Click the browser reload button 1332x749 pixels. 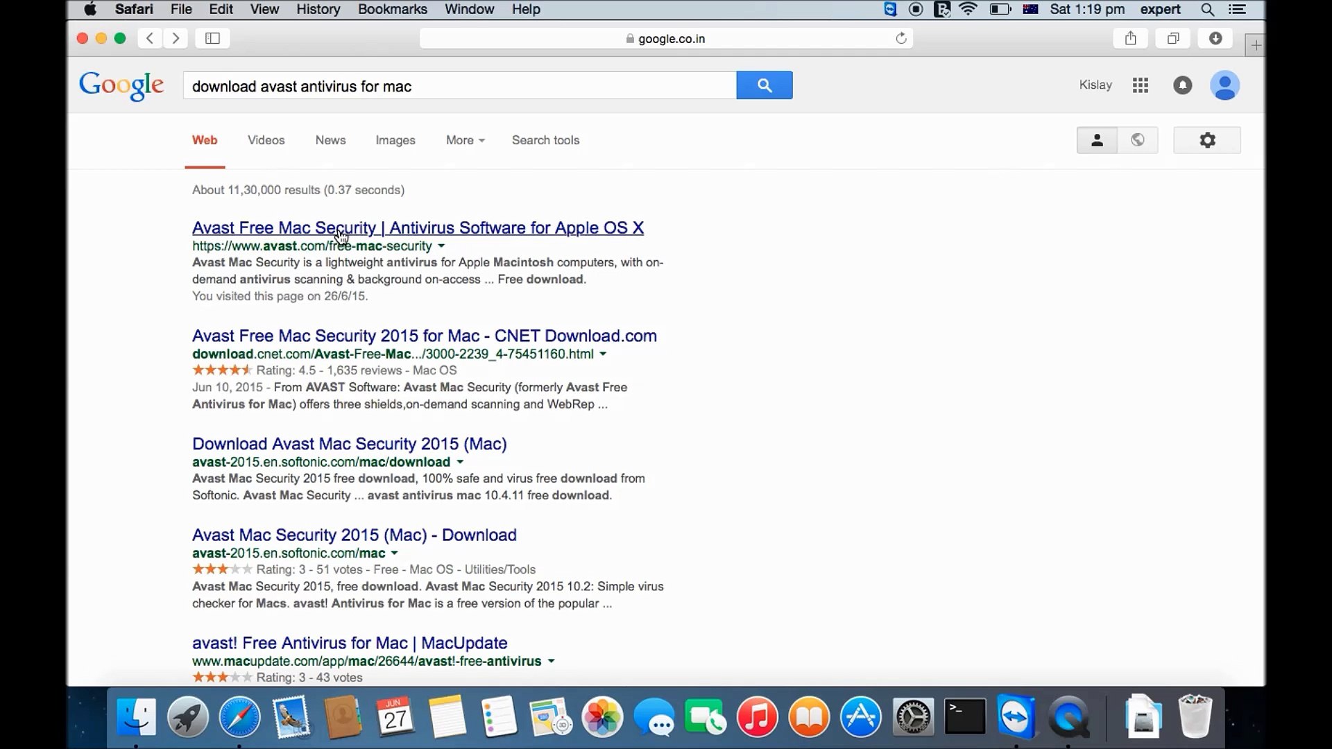pyautogui.click(x=900, y=37)
